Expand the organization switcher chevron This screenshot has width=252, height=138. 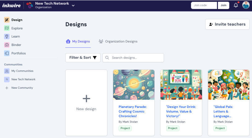click(73, 6)
